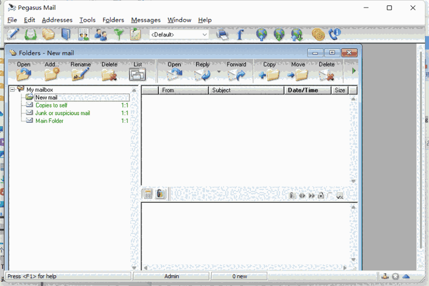This screenshot has height=286, width=429.
Task: Tick the small checkbox in the preview toolbar
Action: point(330,195)
